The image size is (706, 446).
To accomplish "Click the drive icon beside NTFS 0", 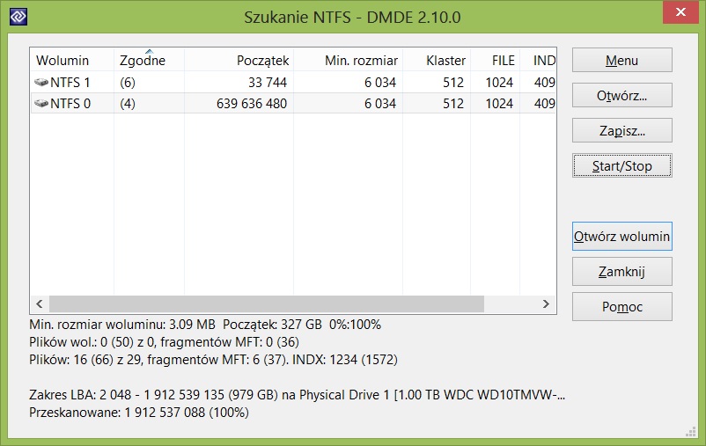I will (x=41, y=104).
